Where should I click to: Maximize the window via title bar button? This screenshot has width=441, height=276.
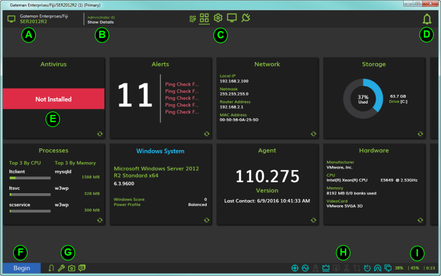tap(417, 3)
